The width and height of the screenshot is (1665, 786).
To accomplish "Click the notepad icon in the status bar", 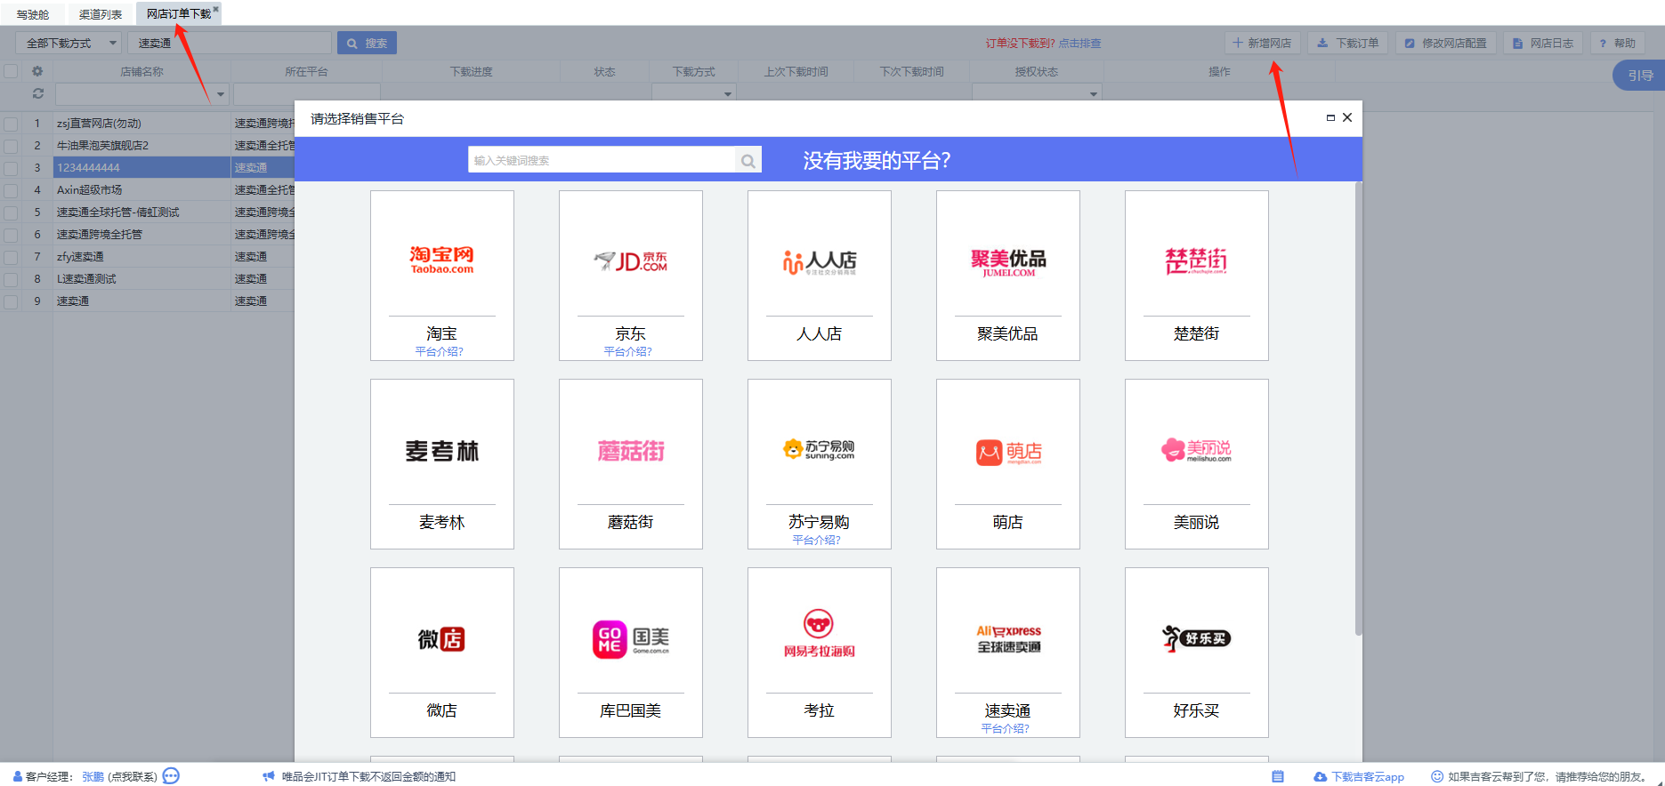I will [x=1278, y=776].
